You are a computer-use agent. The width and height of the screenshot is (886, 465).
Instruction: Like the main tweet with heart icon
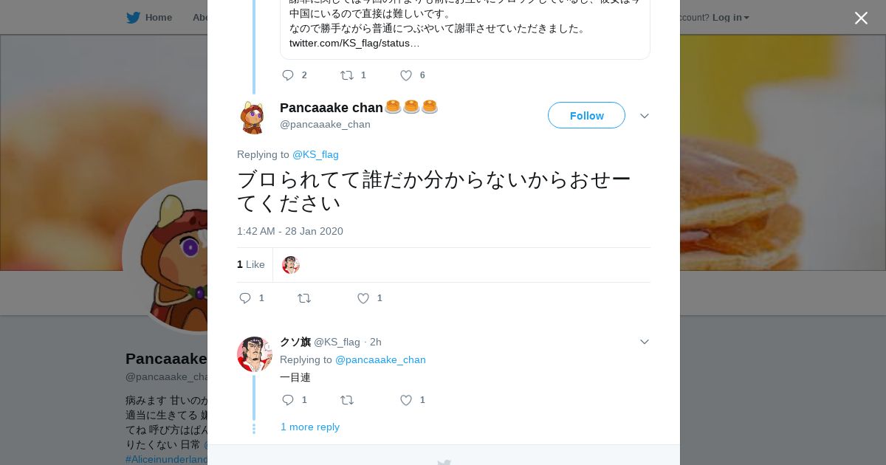[x=363, y=298]
